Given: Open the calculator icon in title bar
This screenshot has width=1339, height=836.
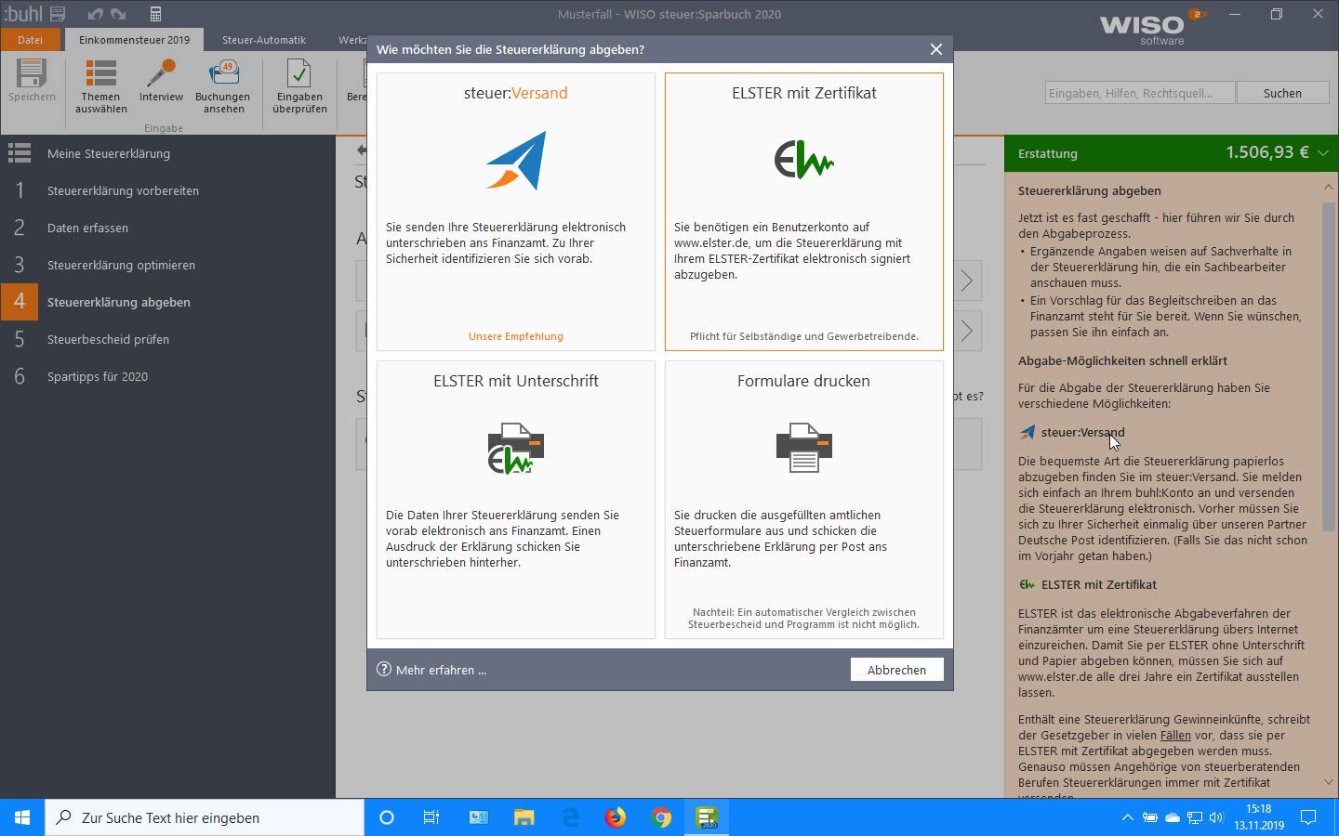Looking at the screenshot, I should (x=155, y=14).
